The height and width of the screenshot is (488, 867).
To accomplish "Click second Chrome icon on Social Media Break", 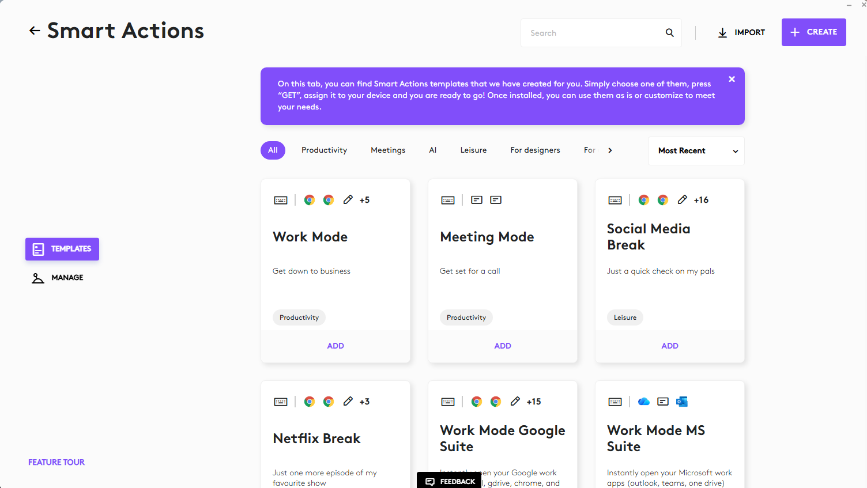I will click(x=663, y=200).
